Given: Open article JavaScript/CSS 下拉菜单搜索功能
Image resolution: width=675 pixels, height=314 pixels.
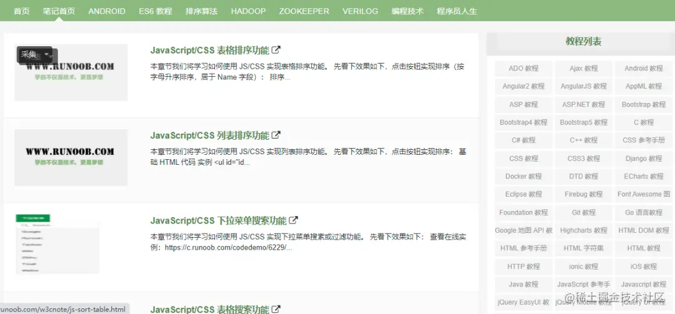Looking at the screenshot, I should (218, 220).
